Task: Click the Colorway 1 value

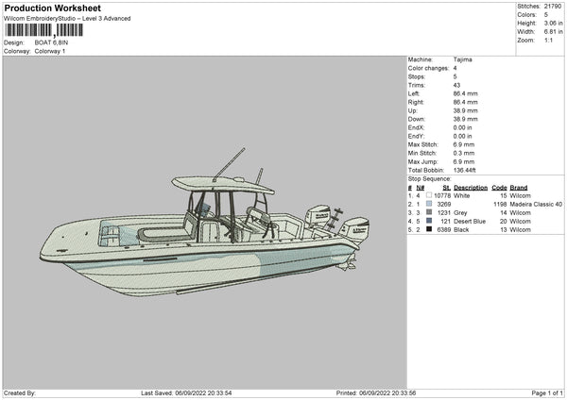Action: click(x=50, y=51)
